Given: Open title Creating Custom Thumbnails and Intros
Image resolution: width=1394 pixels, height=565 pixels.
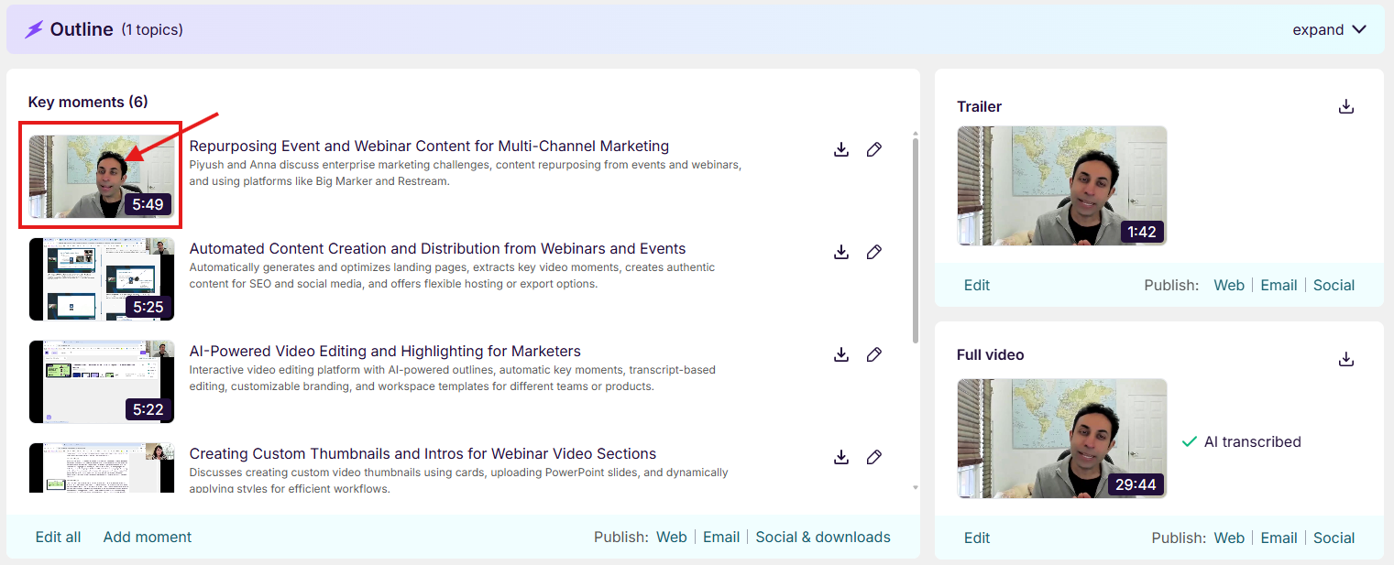Looking at the screenshot, I should click(x=423, y=453).
